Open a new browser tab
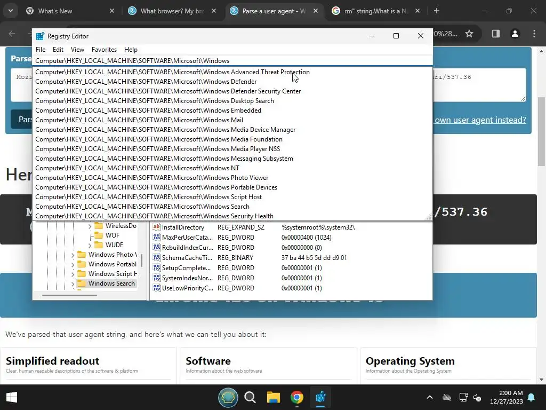Viewport: 546px width, 410px height. point(436,11)
